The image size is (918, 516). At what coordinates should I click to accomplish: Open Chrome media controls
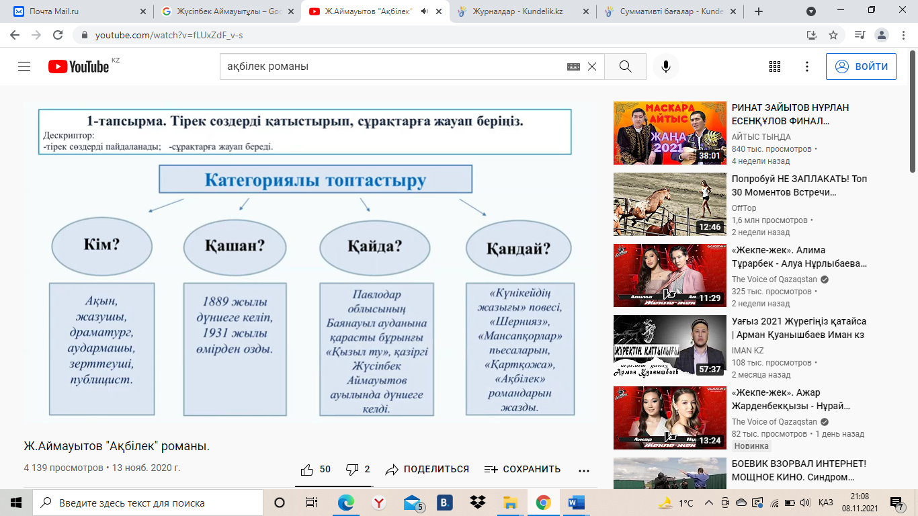[860, 35]
